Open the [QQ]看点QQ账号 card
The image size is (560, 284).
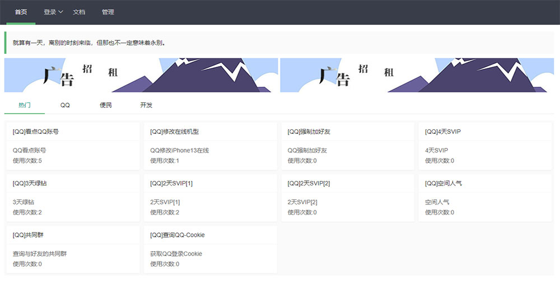coord(72,146)
